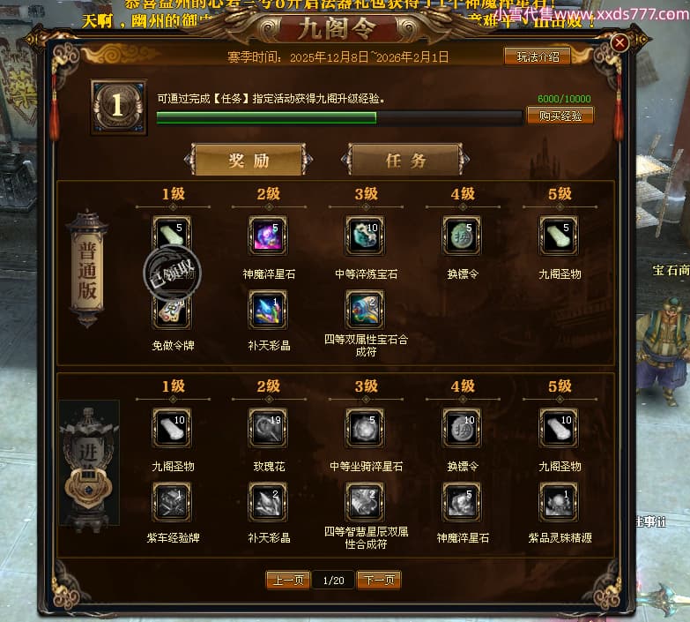Select the 中等坐骑淬星石 reward icon
The height and width of the screenshot is (622, 690).
tap(365, 428)
